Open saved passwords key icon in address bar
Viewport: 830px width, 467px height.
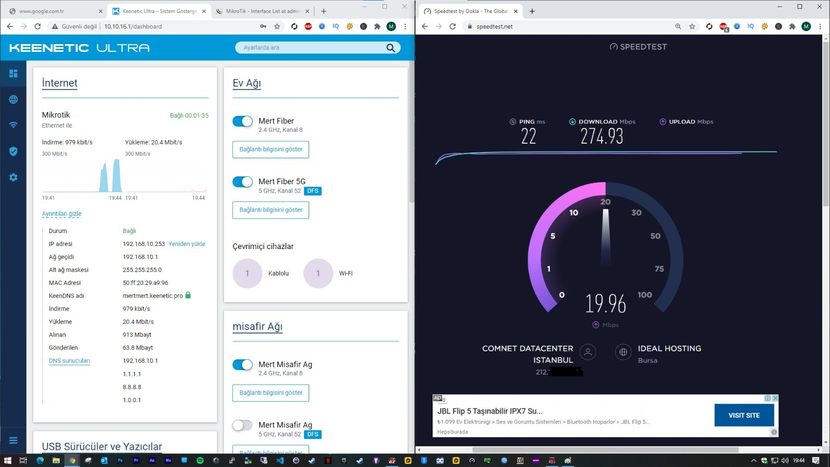(263, 26)
